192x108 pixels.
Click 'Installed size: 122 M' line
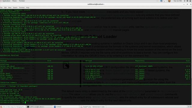(9, 91)
